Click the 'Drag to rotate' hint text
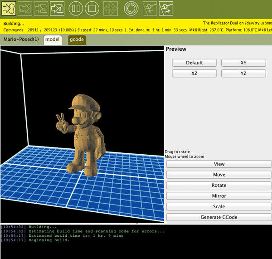Screen dimensions: 272x259 pos(177,152)
